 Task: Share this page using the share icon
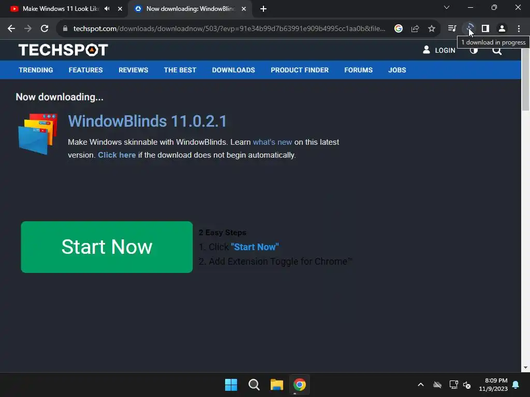pyautogui.click(x=415, y=29)
